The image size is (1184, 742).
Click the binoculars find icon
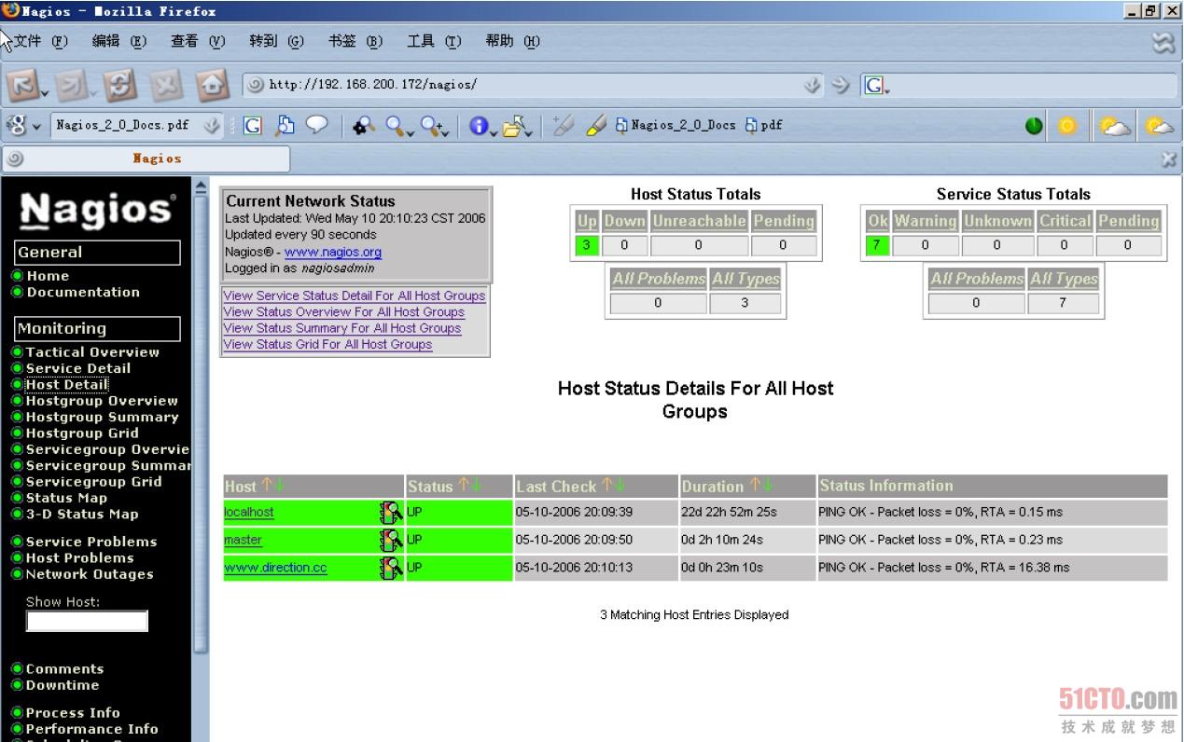click(364, 125)
